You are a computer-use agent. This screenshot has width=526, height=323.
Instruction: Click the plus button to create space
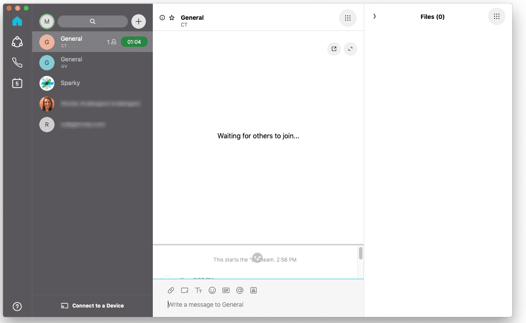139,21
